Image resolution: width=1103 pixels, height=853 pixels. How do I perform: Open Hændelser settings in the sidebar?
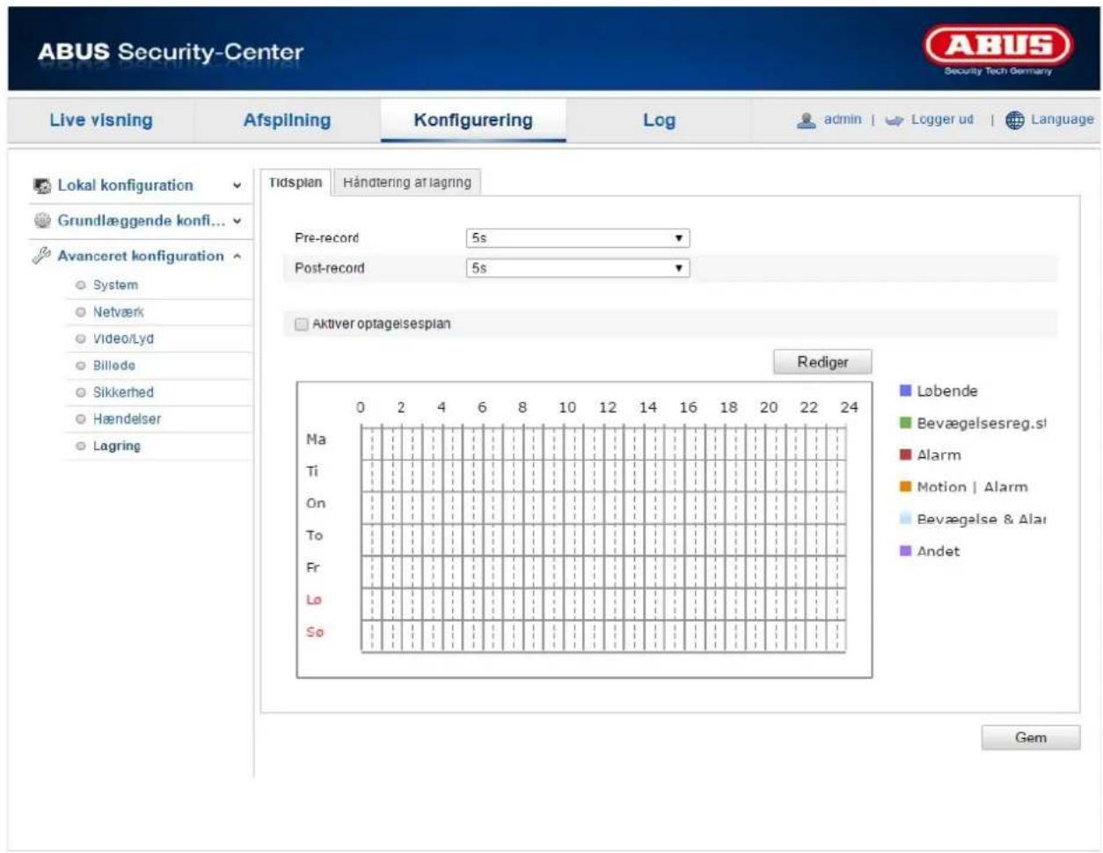[127, 419]
